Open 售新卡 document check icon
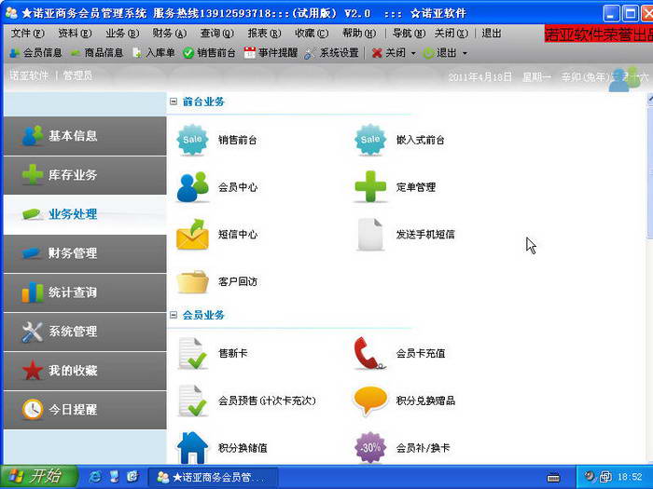The width and height of the screenshot is (653, 489). [x=192, y=353]
